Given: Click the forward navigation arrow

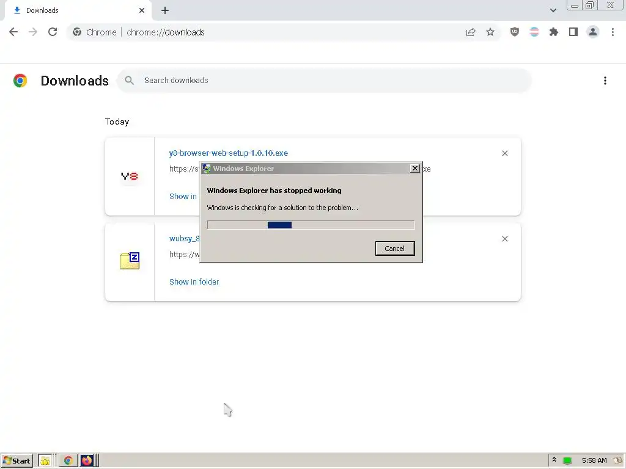Looking at the screenshot, I should click(33, 32).
